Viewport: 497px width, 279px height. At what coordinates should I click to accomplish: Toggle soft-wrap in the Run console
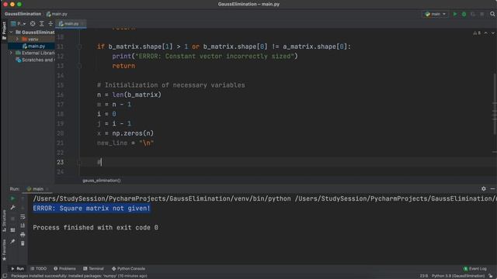click(23, 217)
